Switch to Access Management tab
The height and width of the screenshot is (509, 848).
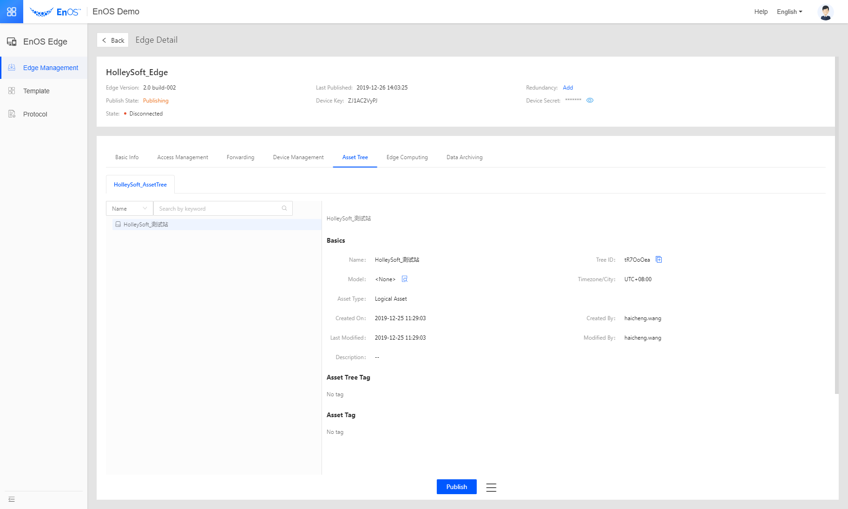click(183, 157)
